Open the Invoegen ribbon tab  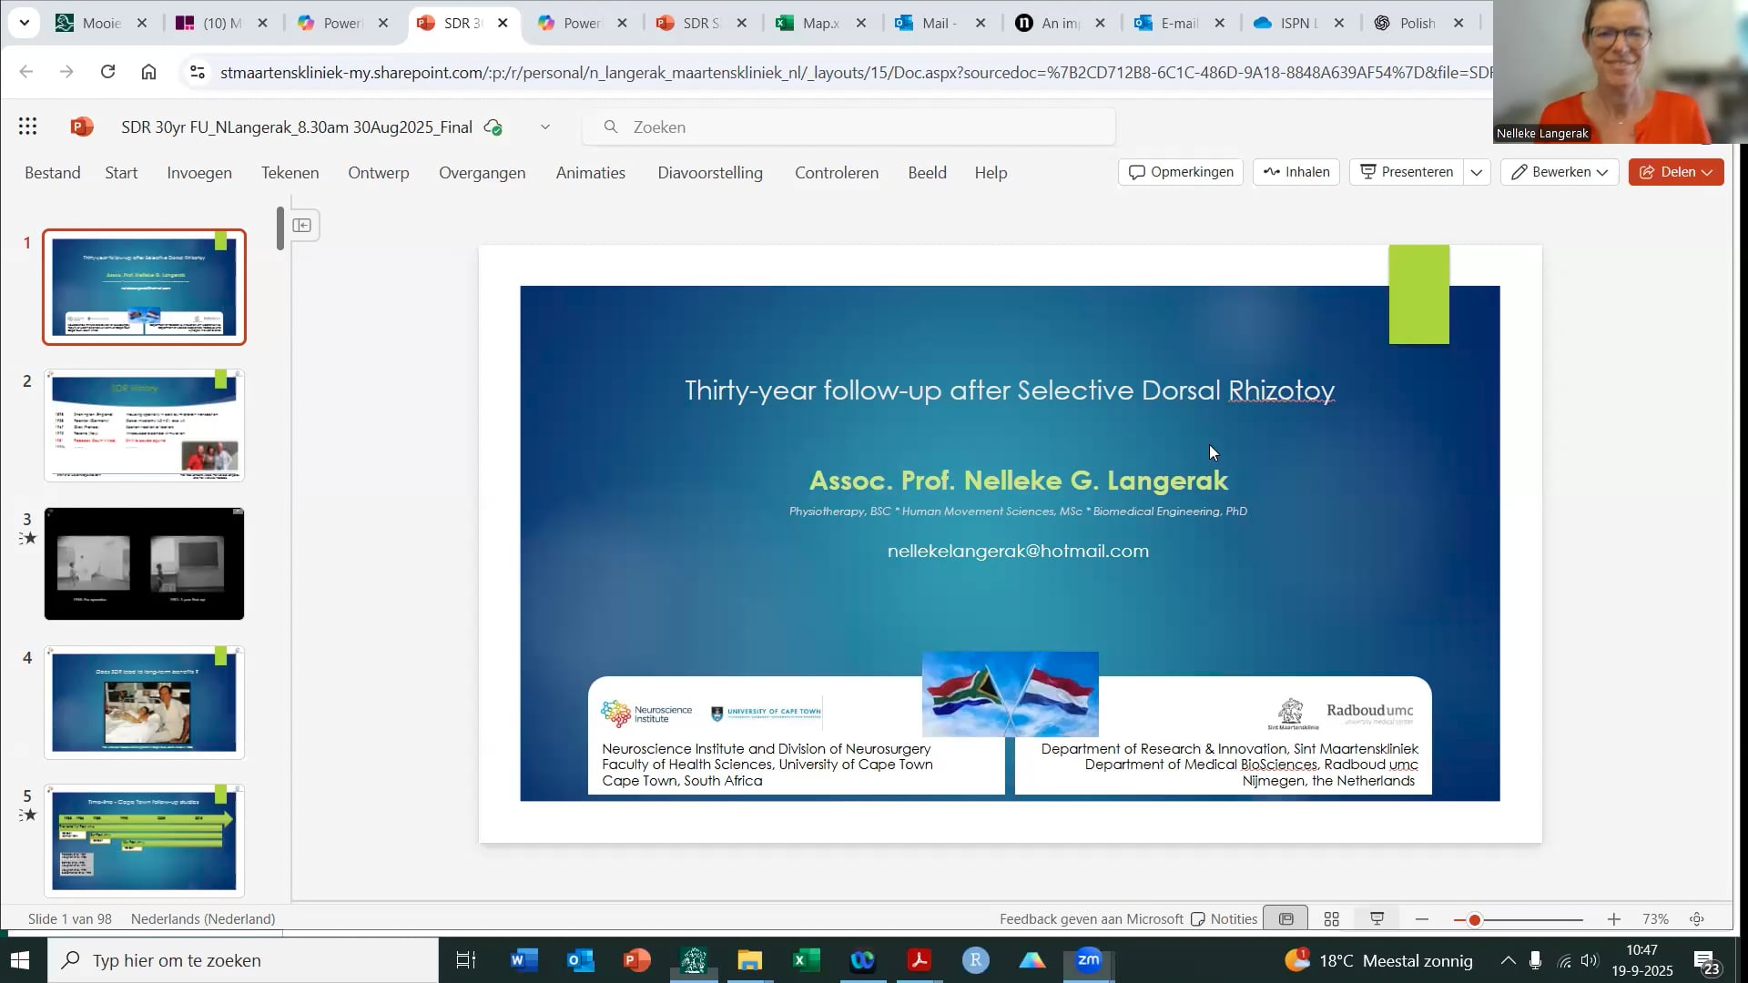199,173
